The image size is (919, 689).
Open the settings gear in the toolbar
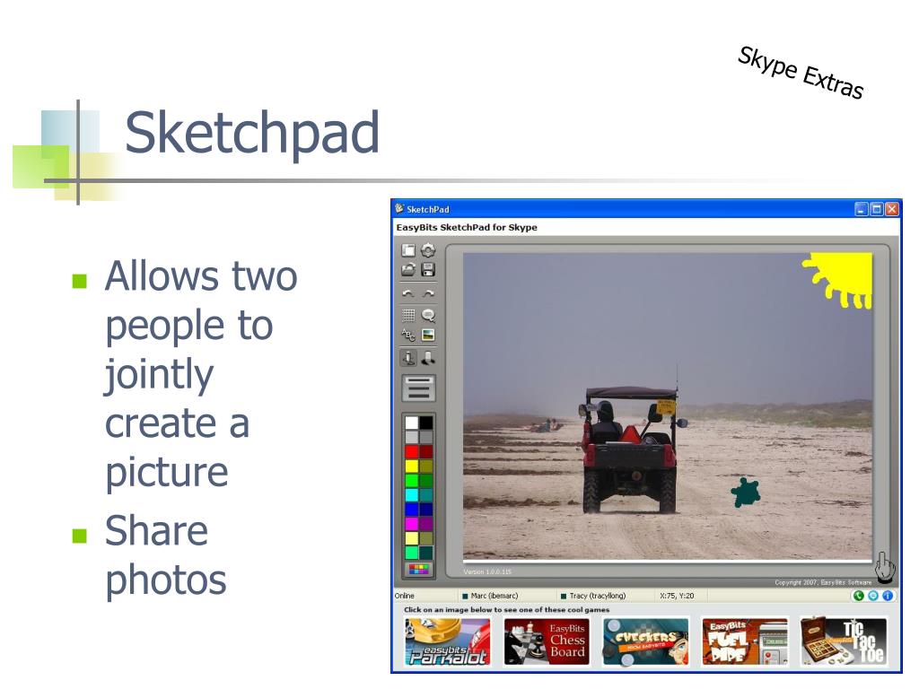[428, 250]
